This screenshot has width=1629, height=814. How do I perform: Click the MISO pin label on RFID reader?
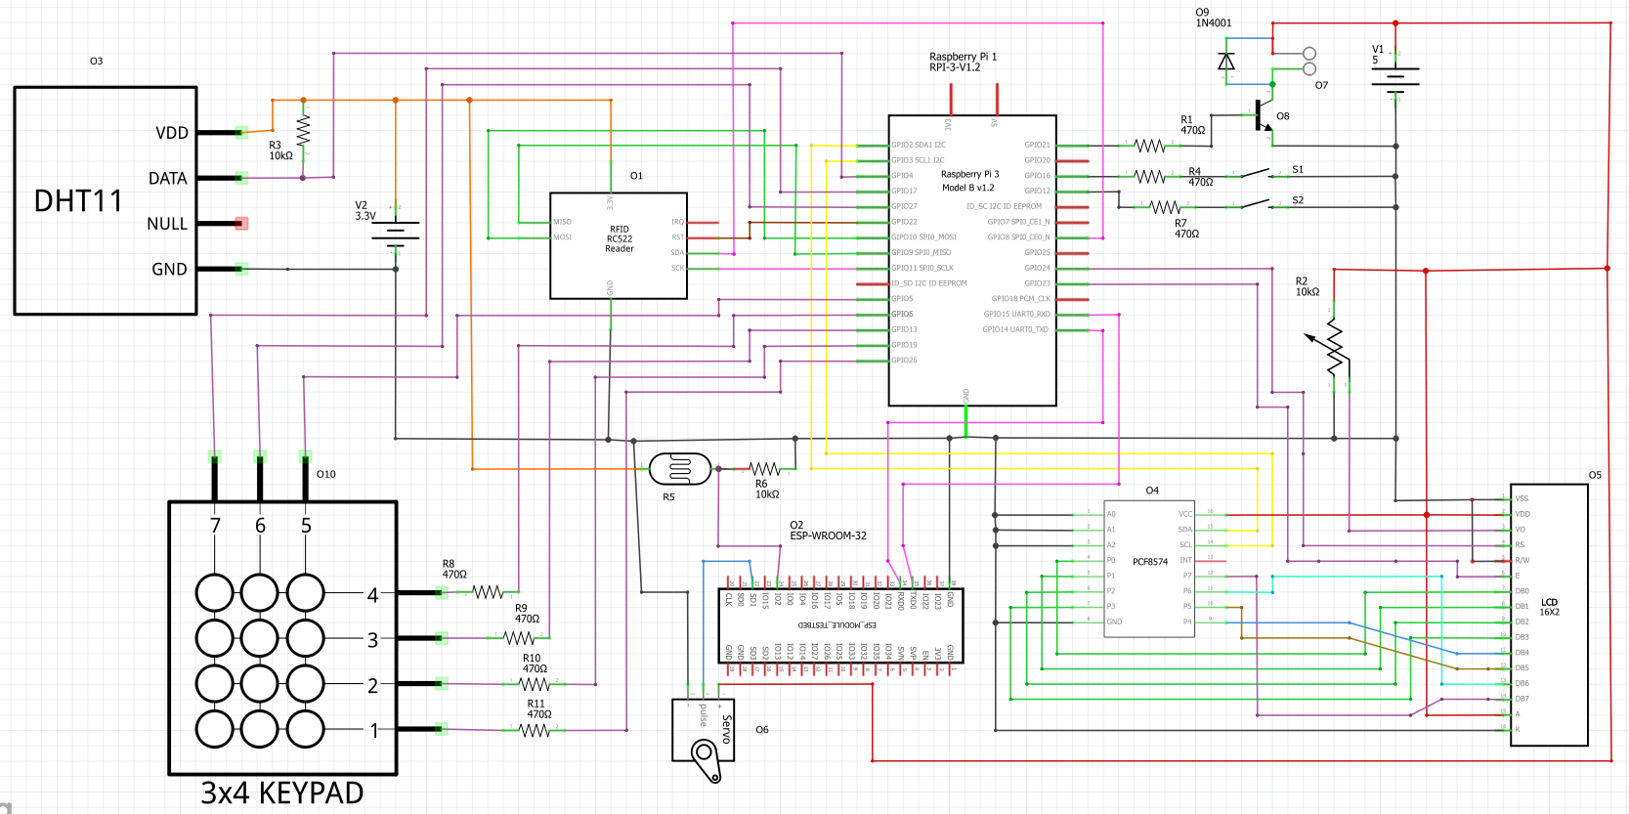[x=563, y=222]
